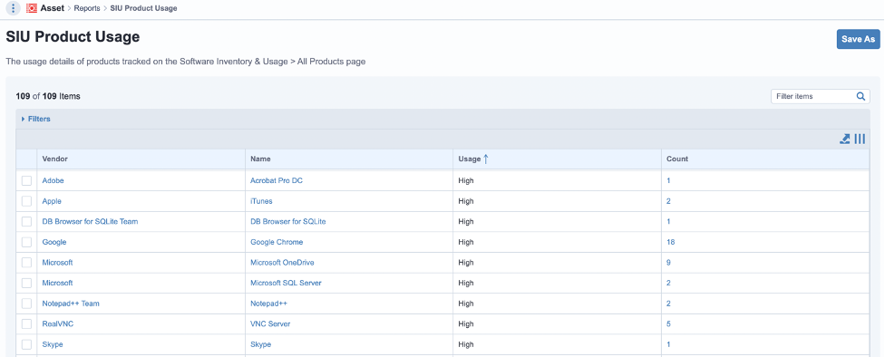Click the red Asset module icon
The height and width of the screenshot is (357, 885).
tap(32, 8)
